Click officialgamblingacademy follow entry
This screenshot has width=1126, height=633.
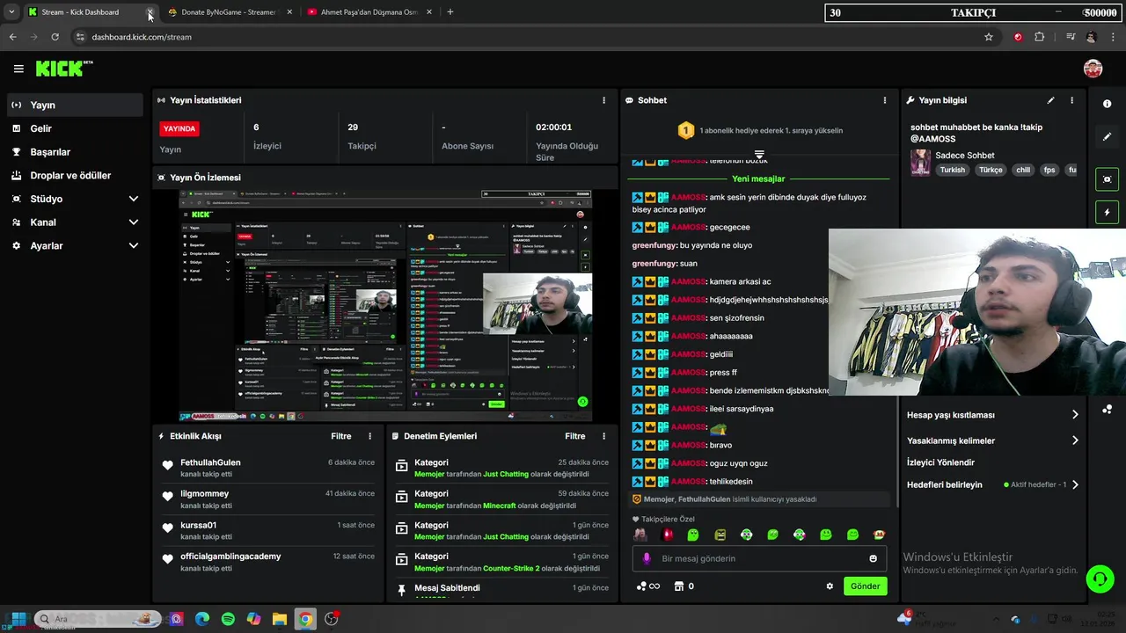click(268, 562)
